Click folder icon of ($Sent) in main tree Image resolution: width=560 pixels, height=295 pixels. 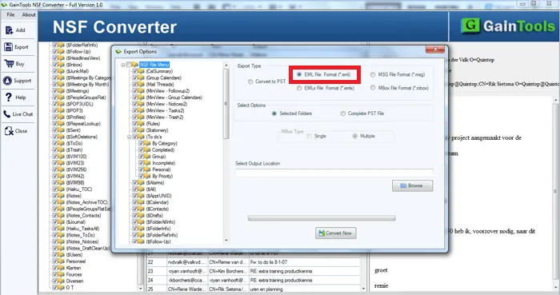(62, 130)
